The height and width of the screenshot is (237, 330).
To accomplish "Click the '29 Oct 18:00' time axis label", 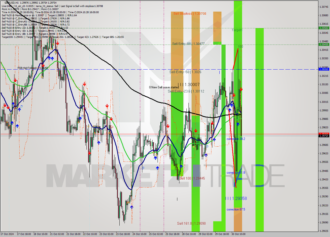I will [222, 234].
